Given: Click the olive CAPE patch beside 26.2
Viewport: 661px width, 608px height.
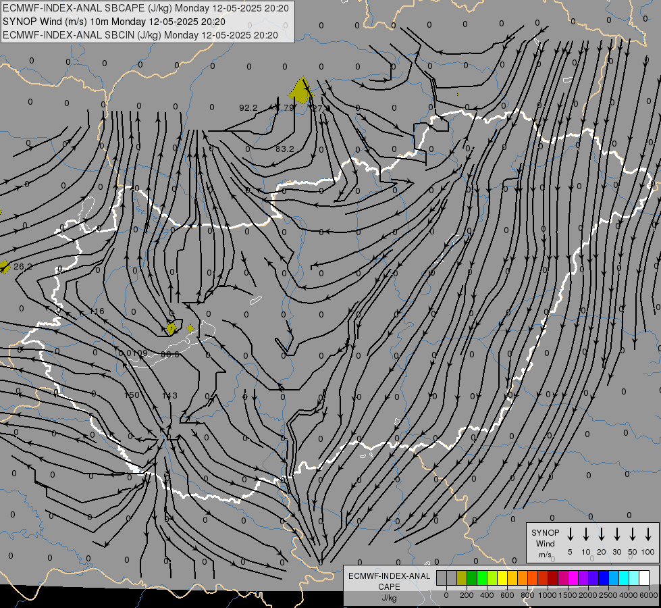Looking at the screenshot, I should tap(4, 267).
